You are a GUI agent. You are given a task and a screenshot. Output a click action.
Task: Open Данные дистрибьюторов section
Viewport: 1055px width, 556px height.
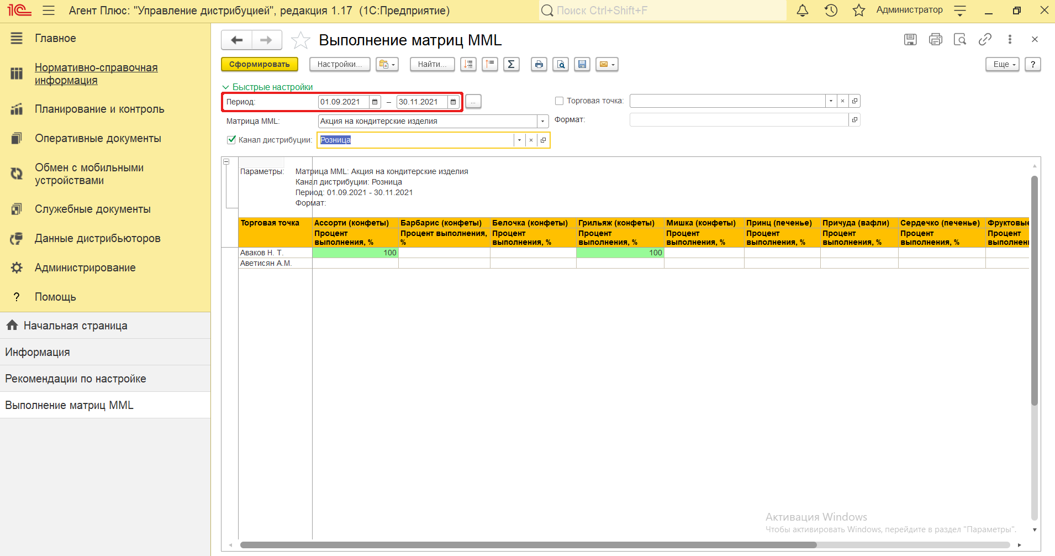pos(98,238)
